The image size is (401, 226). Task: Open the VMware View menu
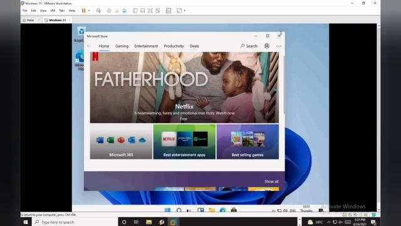pyautogui.click(x=43, y=11)
